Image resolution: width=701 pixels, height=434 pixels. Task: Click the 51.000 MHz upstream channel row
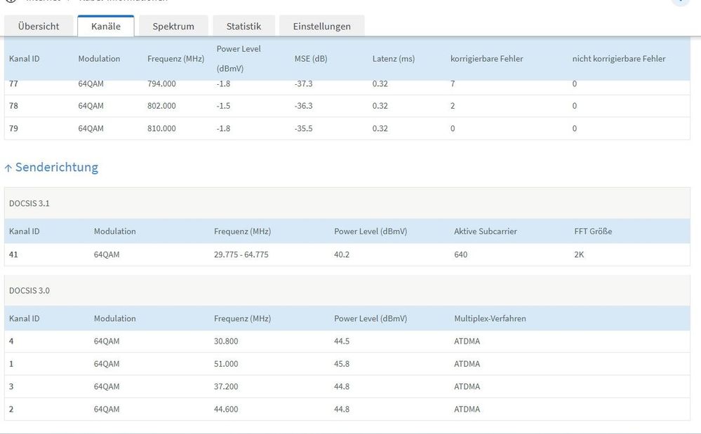coord(347,364)
